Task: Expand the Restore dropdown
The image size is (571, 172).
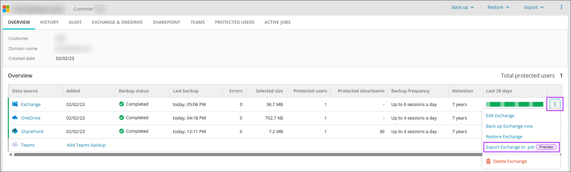Action: (x=498, y=7)
